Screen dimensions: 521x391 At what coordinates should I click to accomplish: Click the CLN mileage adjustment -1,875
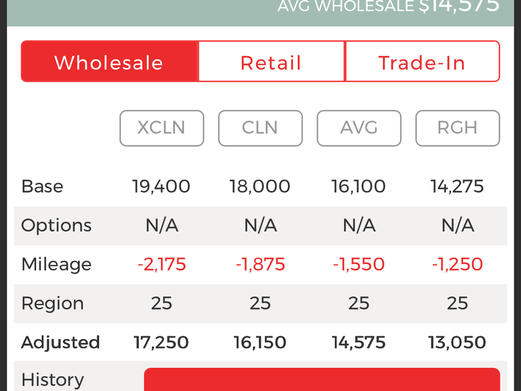pyautogui.click(x=260, y=264)
